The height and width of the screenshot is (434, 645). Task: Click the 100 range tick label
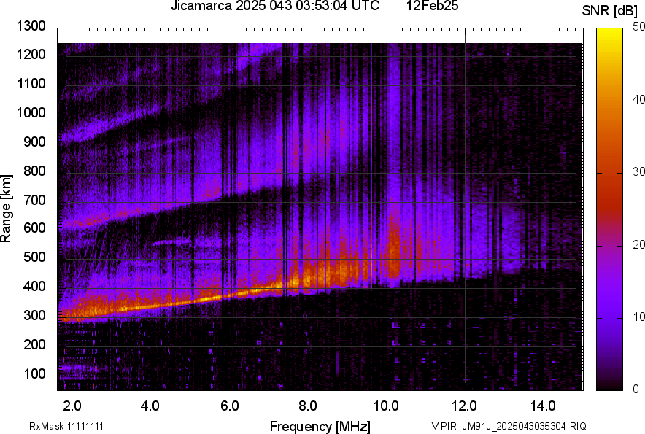[x=34, y=373]
